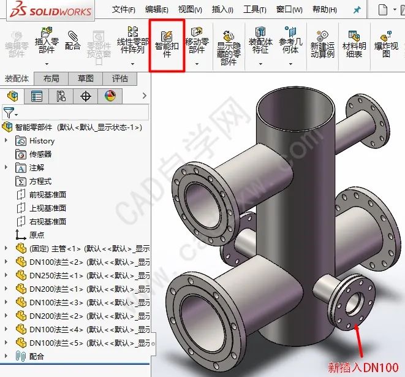This screenshot has width=405, height=377.
Task: Select 智能零部件 root assembly item
Action: click(72, 127)
